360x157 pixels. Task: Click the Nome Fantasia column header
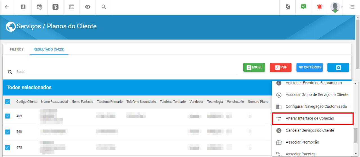click(82, 102)
